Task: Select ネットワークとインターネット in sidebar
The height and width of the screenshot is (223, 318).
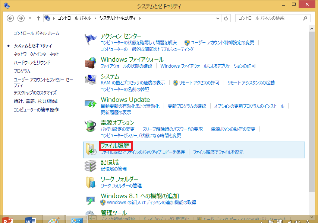Action: point(36,54)
